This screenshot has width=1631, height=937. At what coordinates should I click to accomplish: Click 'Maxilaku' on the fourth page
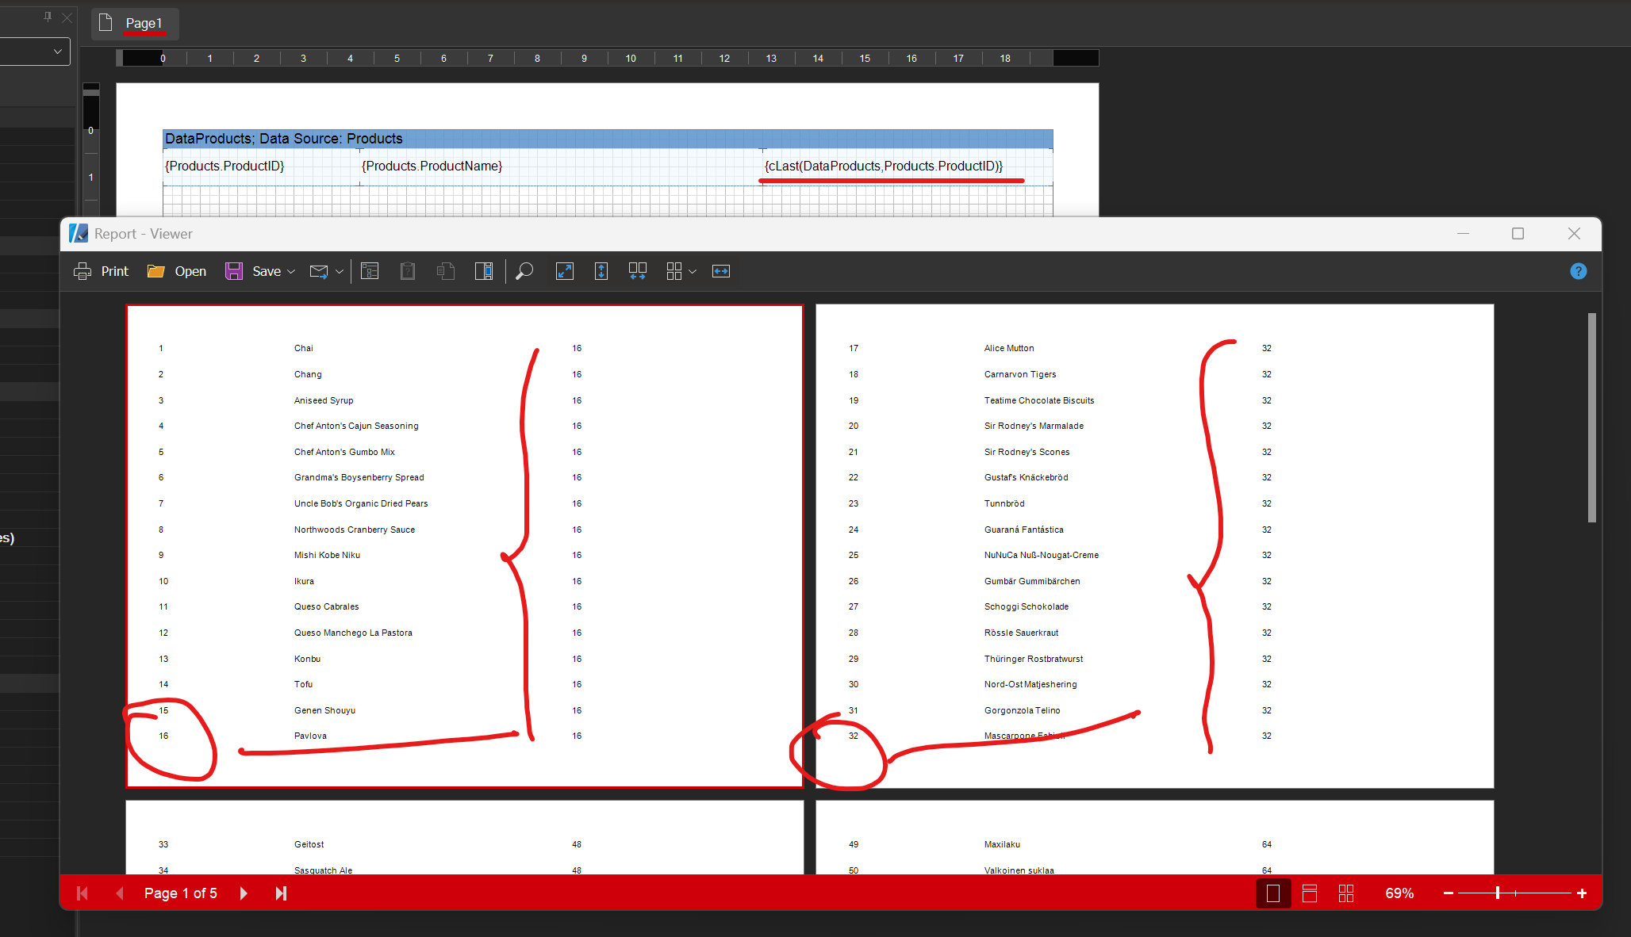(1002, 844)
